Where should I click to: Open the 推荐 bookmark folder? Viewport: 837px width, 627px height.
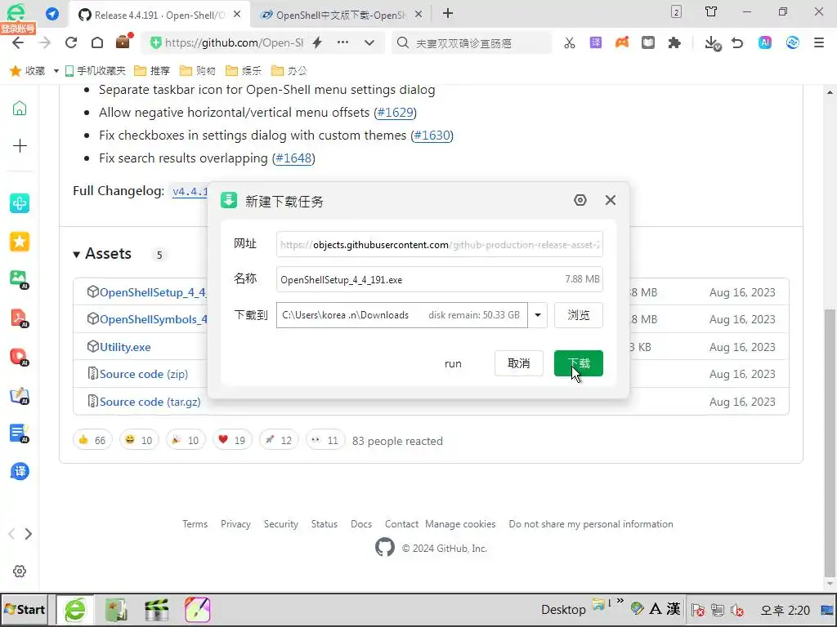151,70
